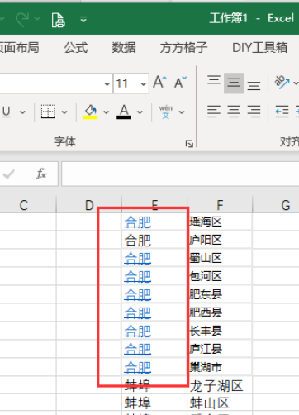Select column D header
The image size is (299, 415).
click(89, 205)
